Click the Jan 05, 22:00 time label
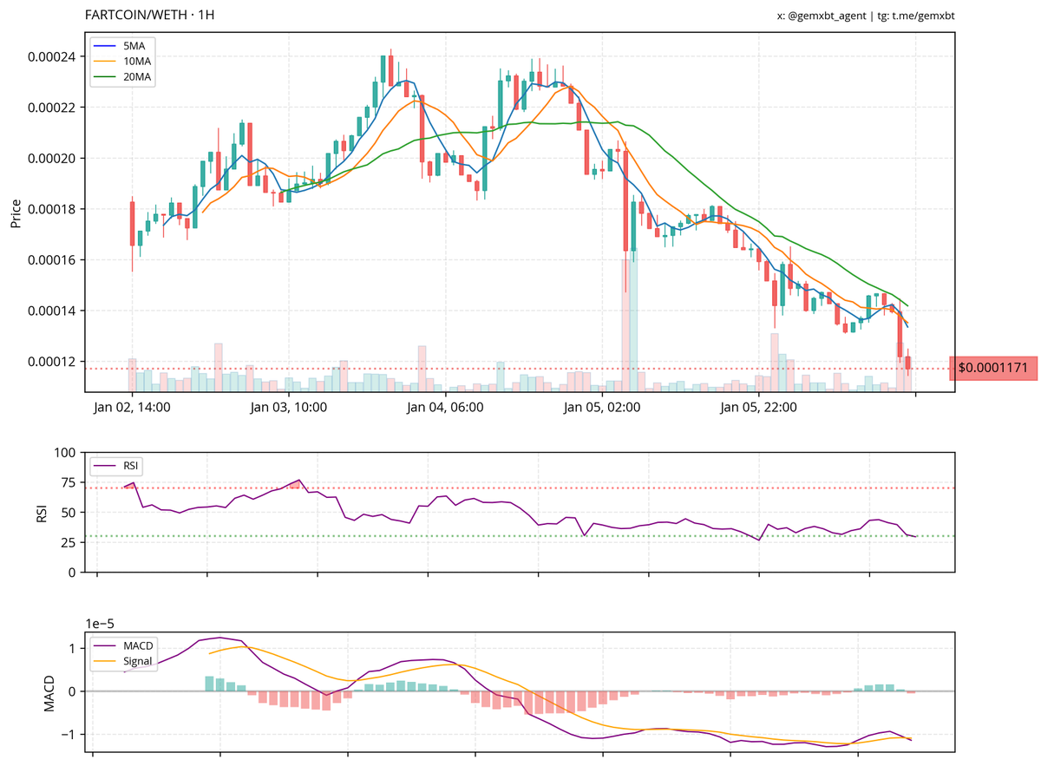The height and width of the screenshot is (766, 1041). pos(758,407)
